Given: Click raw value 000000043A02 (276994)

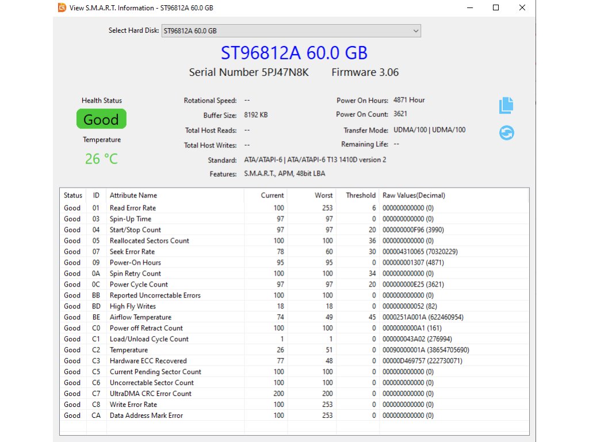Looking at the screenshot, I should tap(417, 338).
